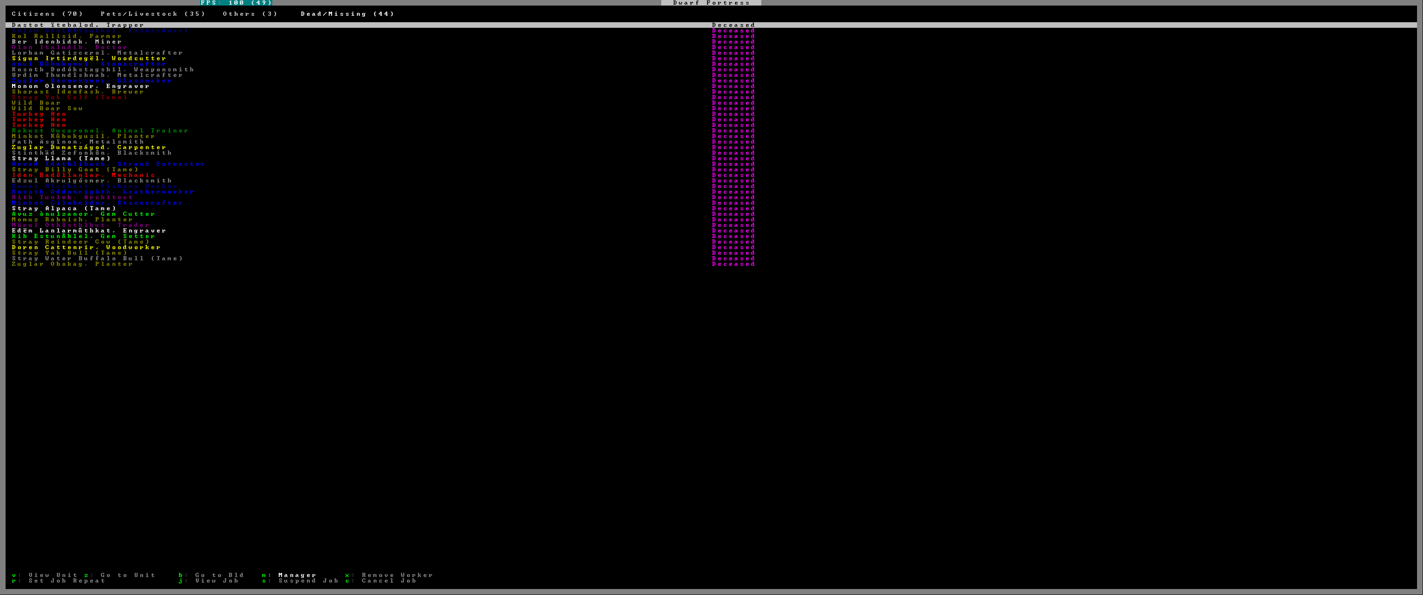Click the FPS: 100 (49) counter

click(x=236, y=3)
